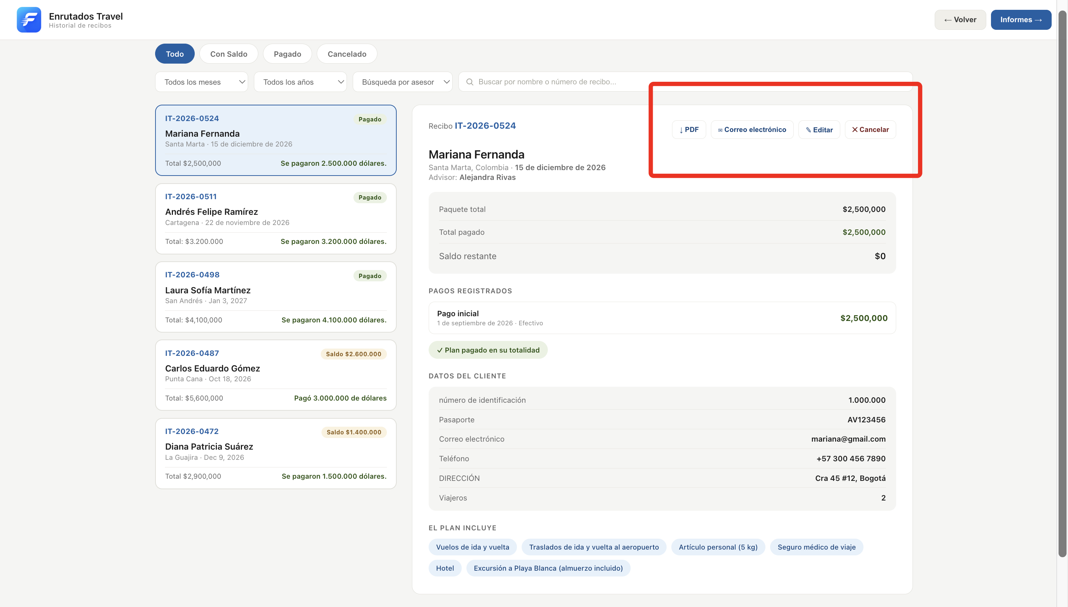Click Seguro médico de viaje chip

coord(816,547)
